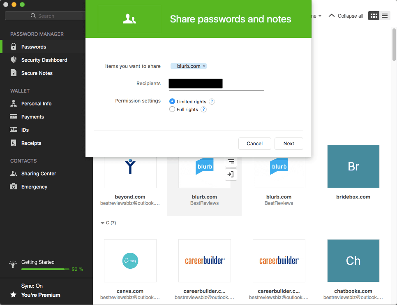Open the Security Dashboard section

pos(43,60)
